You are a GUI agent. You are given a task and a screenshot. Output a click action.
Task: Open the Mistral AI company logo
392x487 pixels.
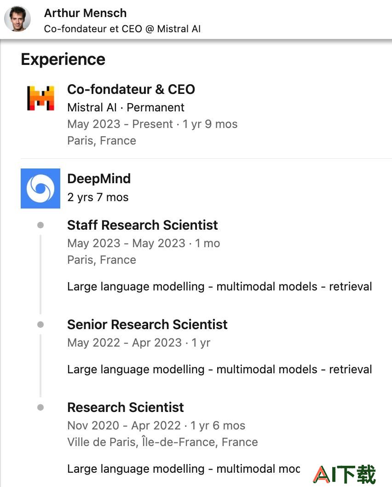pyautogui.click(x=40, y=98)
